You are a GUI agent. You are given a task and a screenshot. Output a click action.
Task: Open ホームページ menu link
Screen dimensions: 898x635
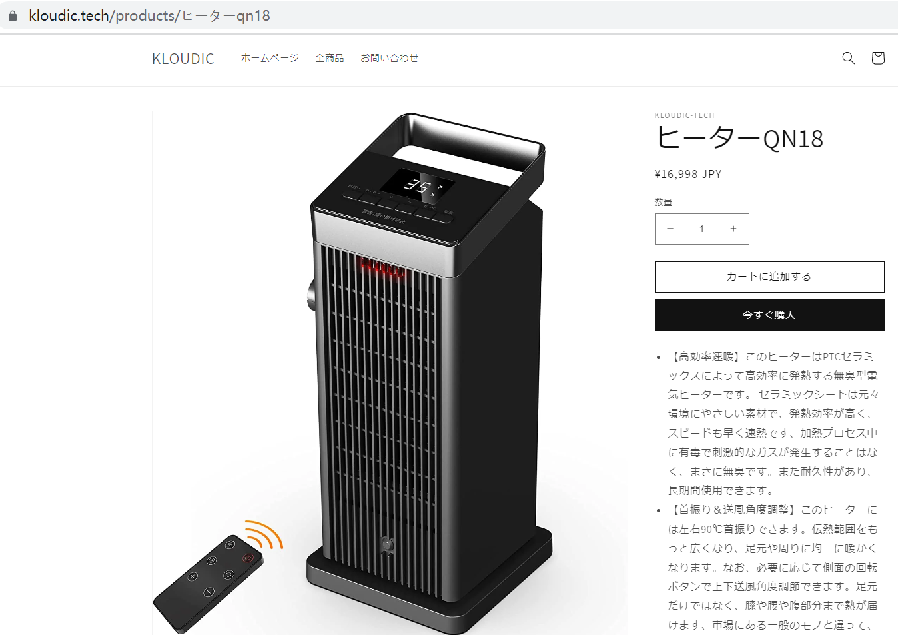click(x=270, y=58)
